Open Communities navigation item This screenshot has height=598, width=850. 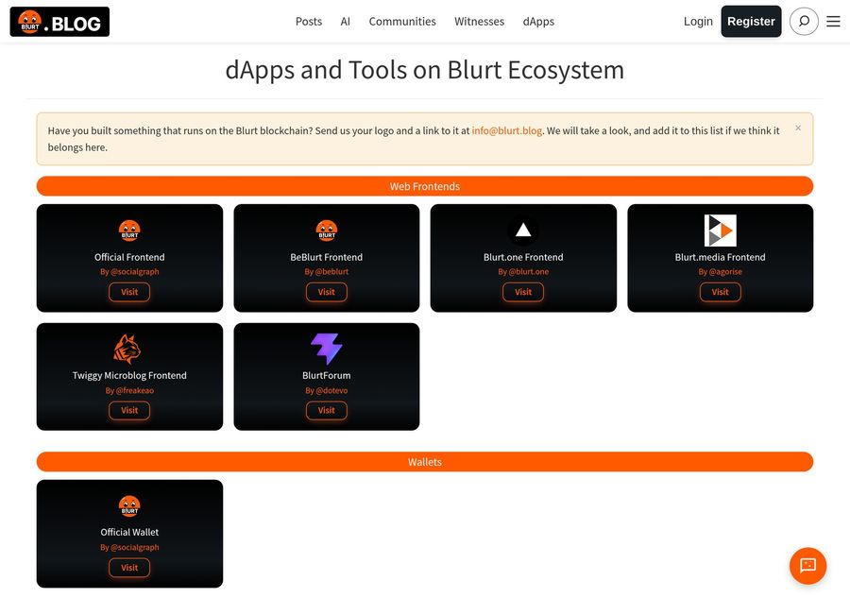pos(402,22)
